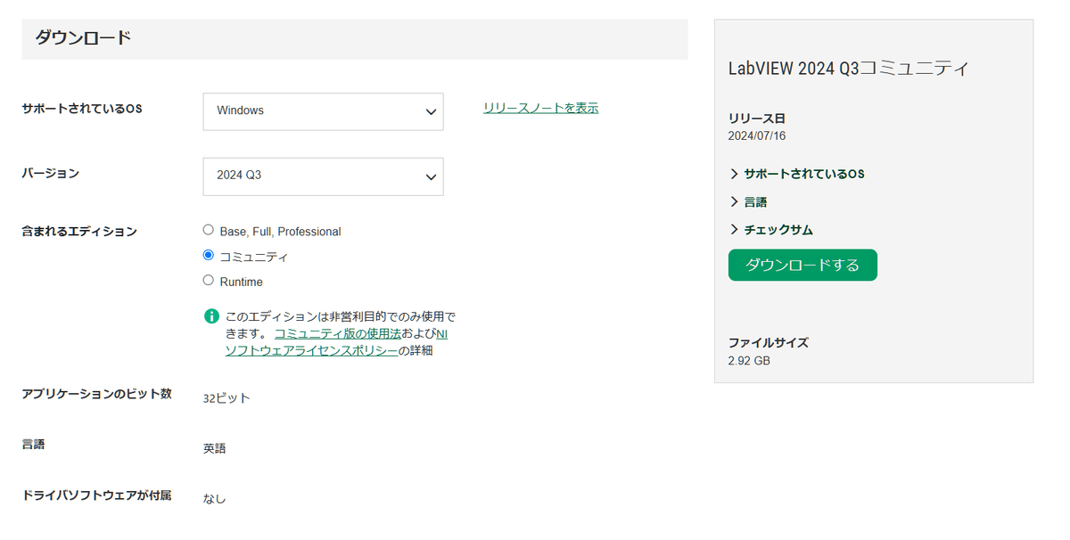Viewport: 1070px width, 540px height.
Task: Click the green ダウンロードする button
Action: (802, 265)
